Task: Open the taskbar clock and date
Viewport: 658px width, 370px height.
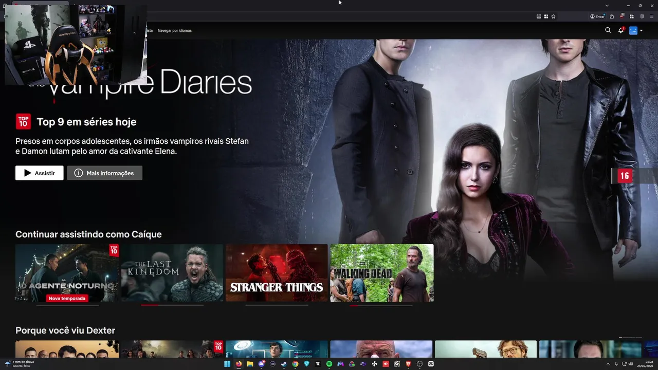Action: 645,364
